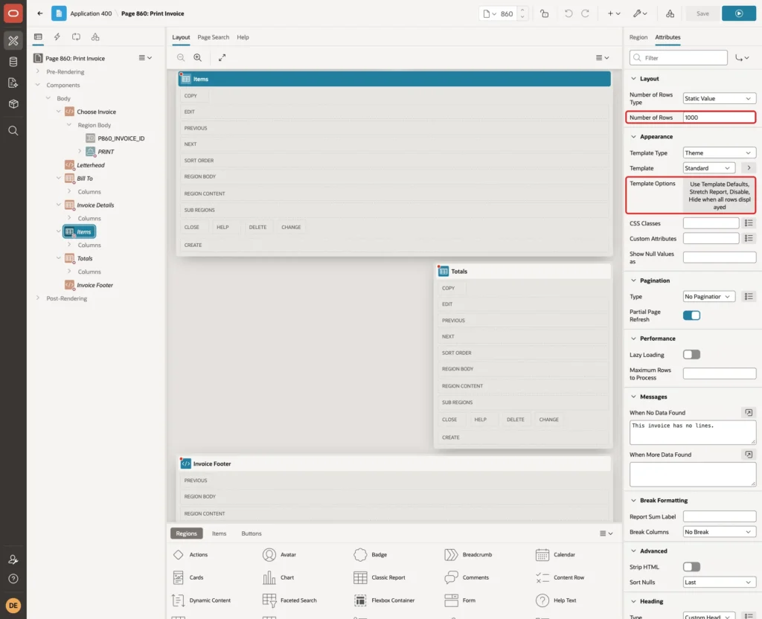Screen dimensions: 762x619
Task: Zoom in the layout view
Action: tap(198, 57)
